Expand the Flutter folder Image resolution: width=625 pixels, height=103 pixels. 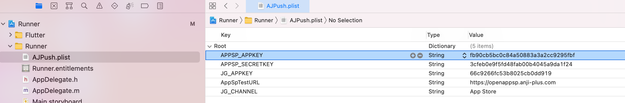tap(10, 35)
